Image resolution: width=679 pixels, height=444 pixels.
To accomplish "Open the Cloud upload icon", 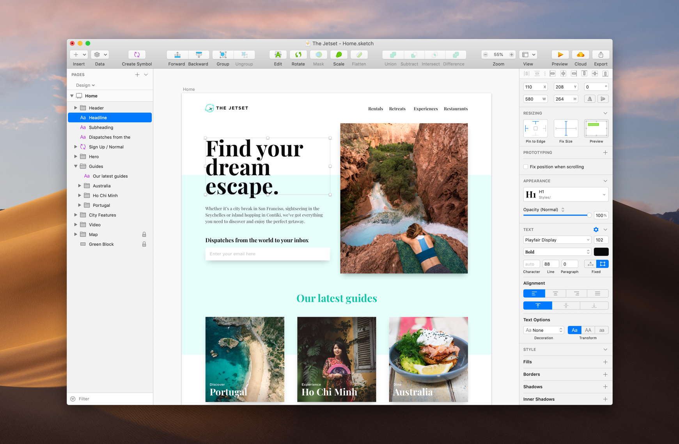I will point(580,55).
